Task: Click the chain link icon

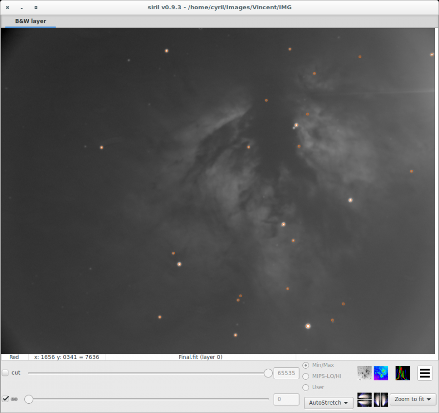Action: tap(15, 399)
